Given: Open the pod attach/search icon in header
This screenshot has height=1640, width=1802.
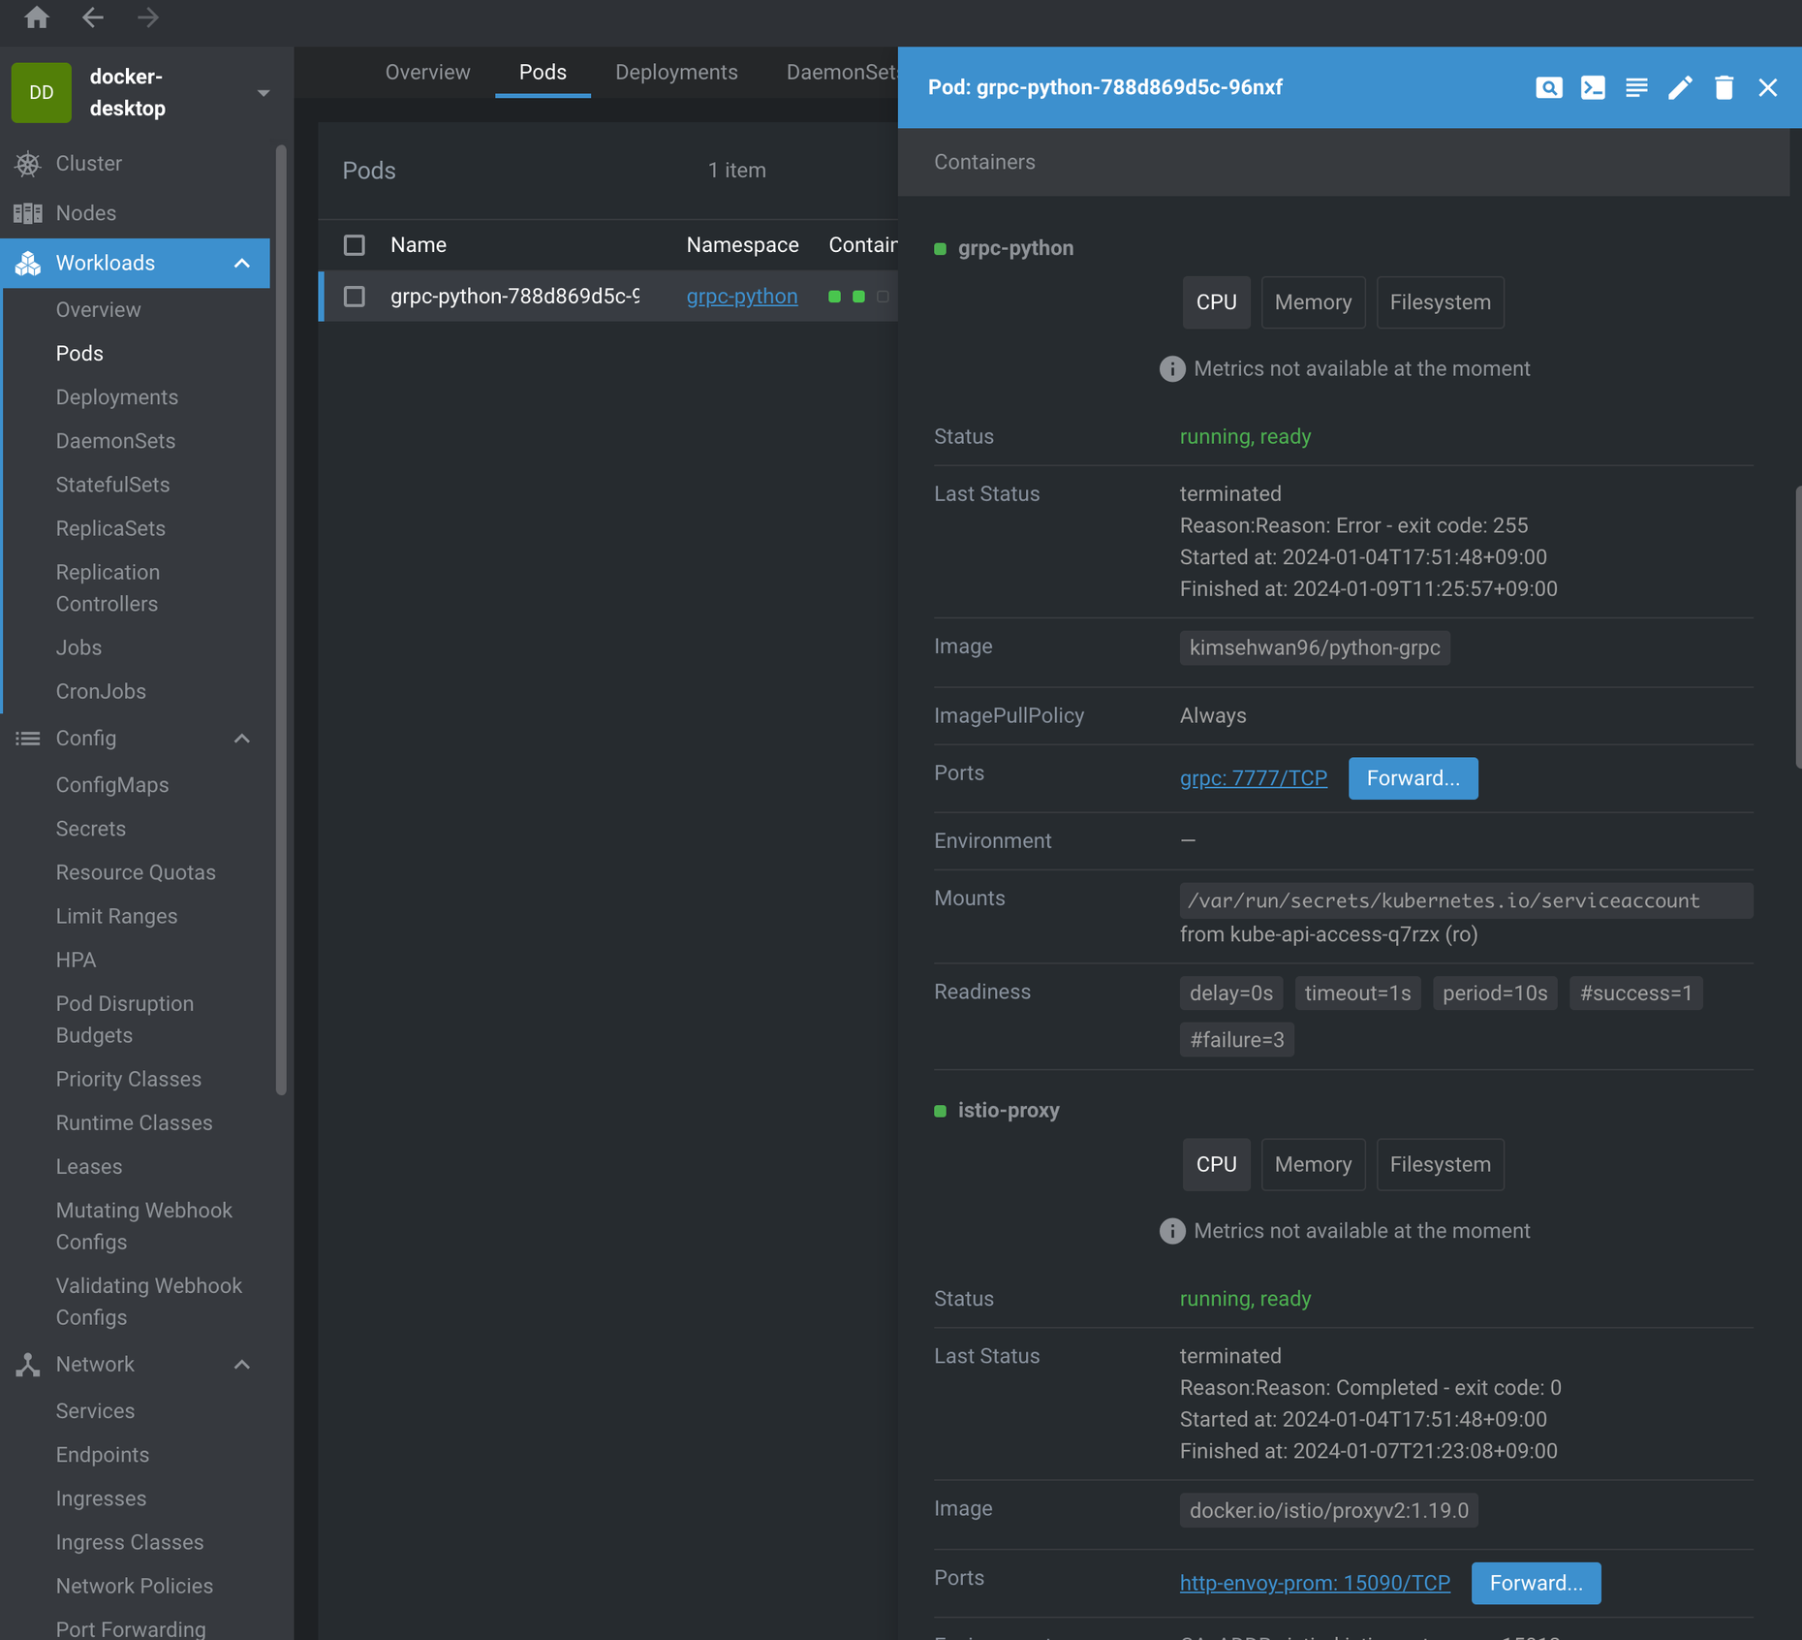Looking at the screenshot, I should [x=1549, y=87].
